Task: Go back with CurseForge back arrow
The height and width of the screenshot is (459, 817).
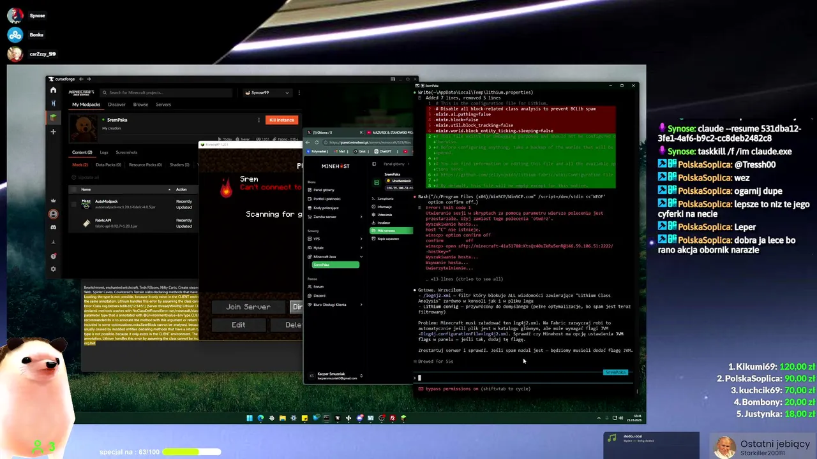Action: [x=81, y=79]
